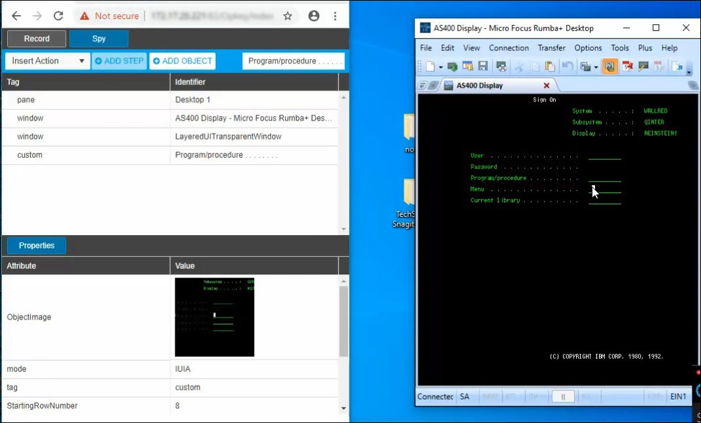
Task: Click the 'Attribute' column header
Action: pyautogui.click(x=86, y=265)
